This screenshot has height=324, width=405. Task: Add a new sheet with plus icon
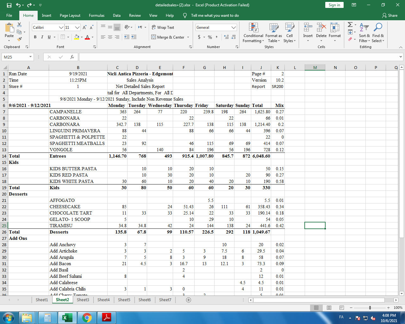point(189,300)
